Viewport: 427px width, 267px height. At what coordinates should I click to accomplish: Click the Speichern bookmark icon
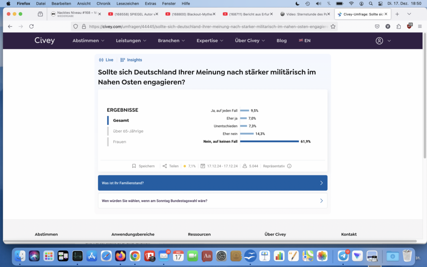134,166
